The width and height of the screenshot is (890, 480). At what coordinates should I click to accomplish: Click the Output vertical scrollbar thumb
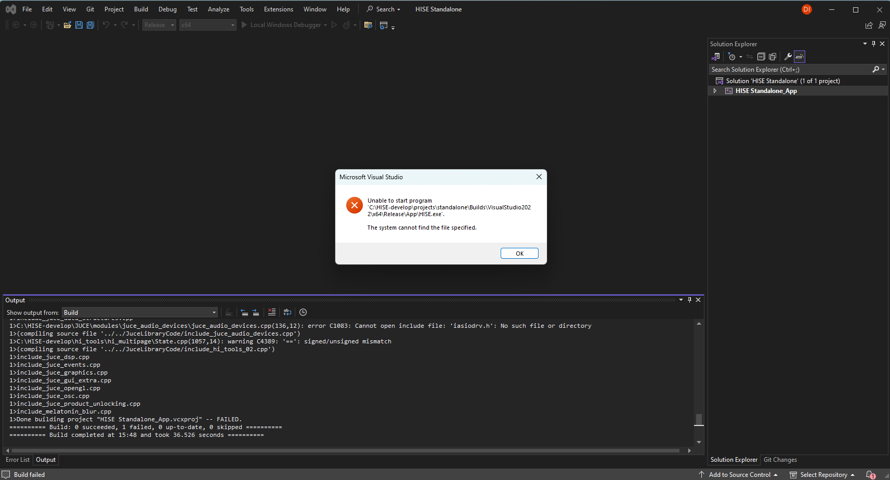[699, 419]
